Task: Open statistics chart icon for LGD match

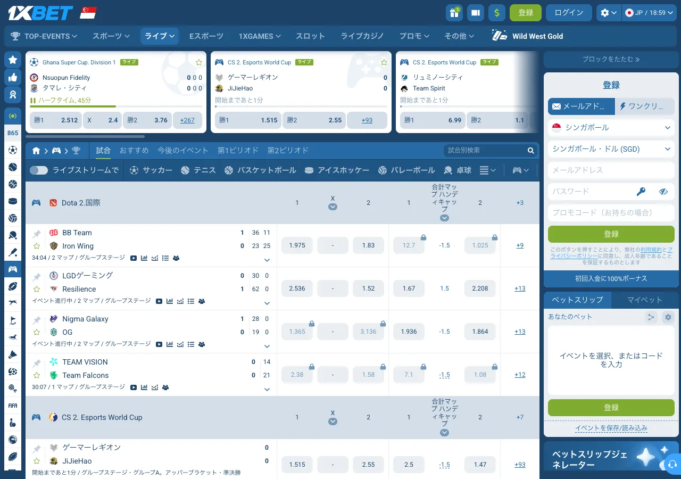Action: click(170, 301)
